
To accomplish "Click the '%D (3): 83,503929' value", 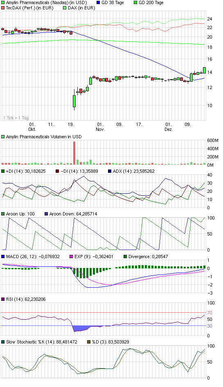I will 110,342.
